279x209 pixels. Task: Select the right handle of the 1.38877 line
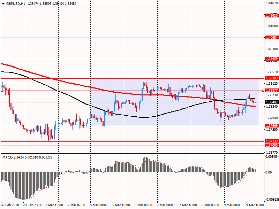[263, 91]
